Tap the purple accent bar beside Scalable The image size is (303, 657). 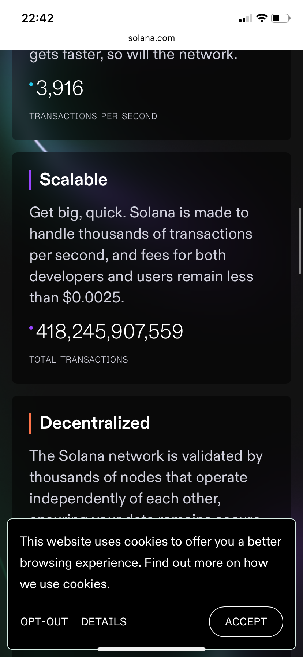(x=30, y=180)
